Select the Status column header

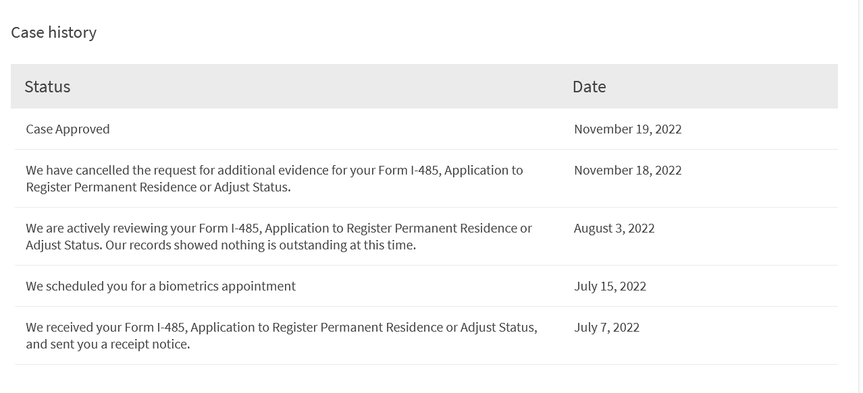pos(47,86)
